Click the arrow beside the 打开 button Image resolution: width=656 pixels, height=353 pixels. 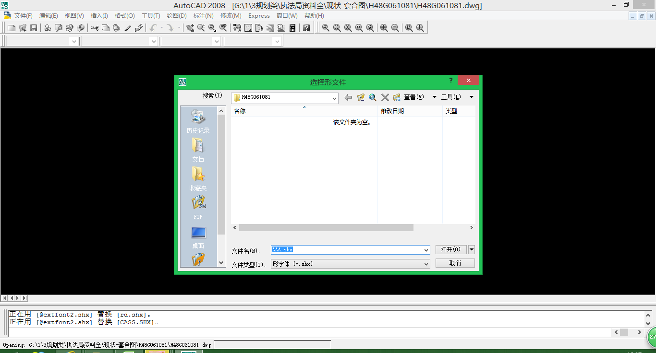(472, 249)
